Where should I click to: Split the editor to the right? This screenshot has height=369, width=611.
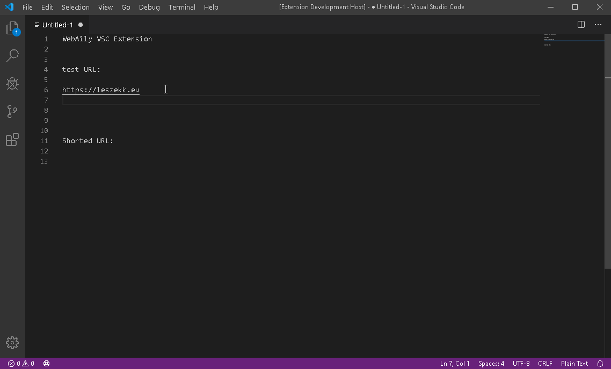[581, 25]
